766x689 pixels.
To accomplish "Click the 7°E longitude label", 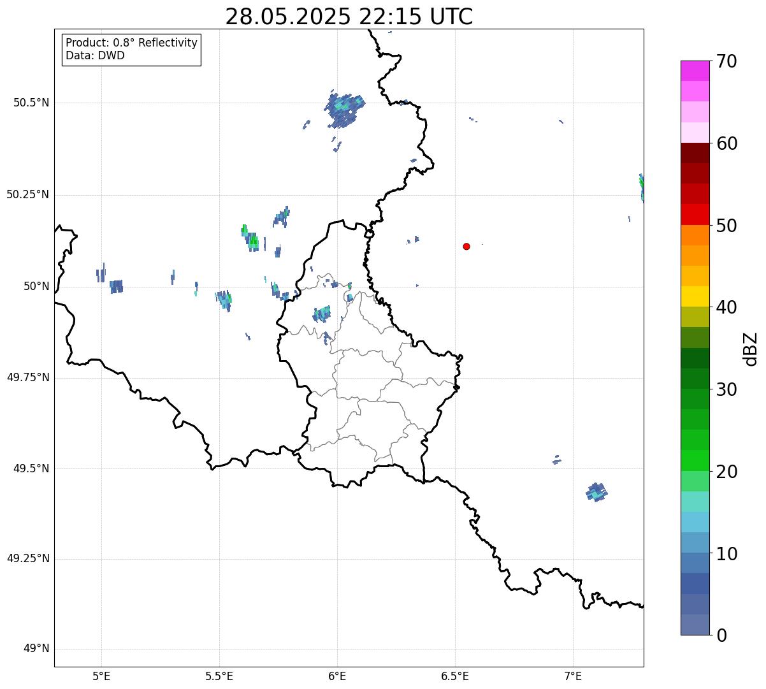I will coord(574,676).
